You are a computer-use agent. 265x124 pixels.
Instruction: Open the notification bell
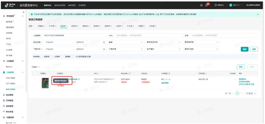pyautogui.click(x=201, y=5)
